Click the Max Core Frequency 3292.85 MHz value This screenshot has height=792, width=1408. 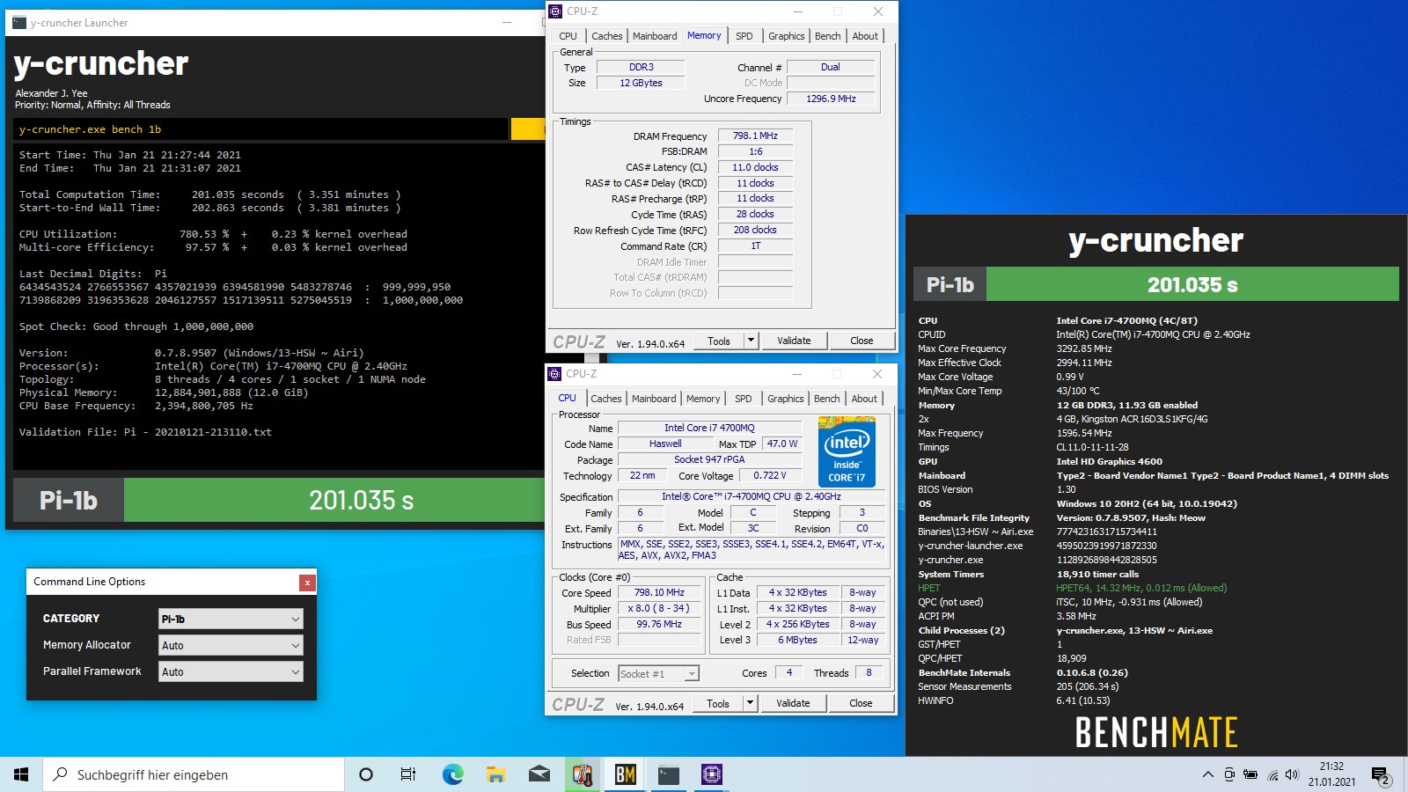[x=1084, y=348]
